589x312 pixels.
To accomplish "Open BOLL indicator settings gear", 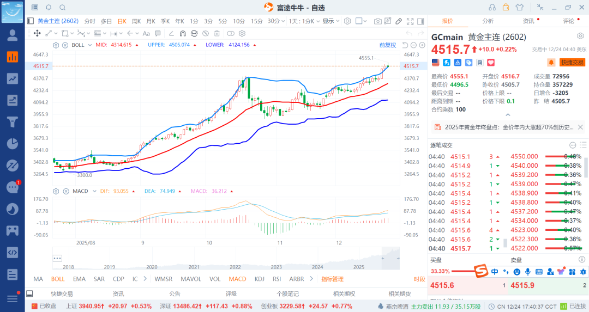I will tap(56, 45).
